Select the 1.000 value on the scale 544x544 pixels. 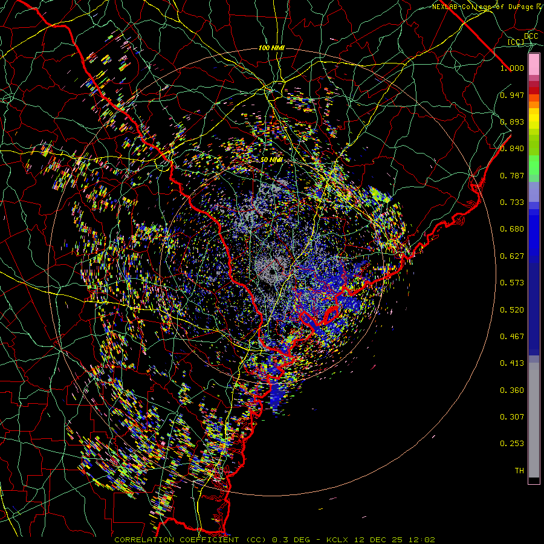pyautogui.click(x=512, y=68)
